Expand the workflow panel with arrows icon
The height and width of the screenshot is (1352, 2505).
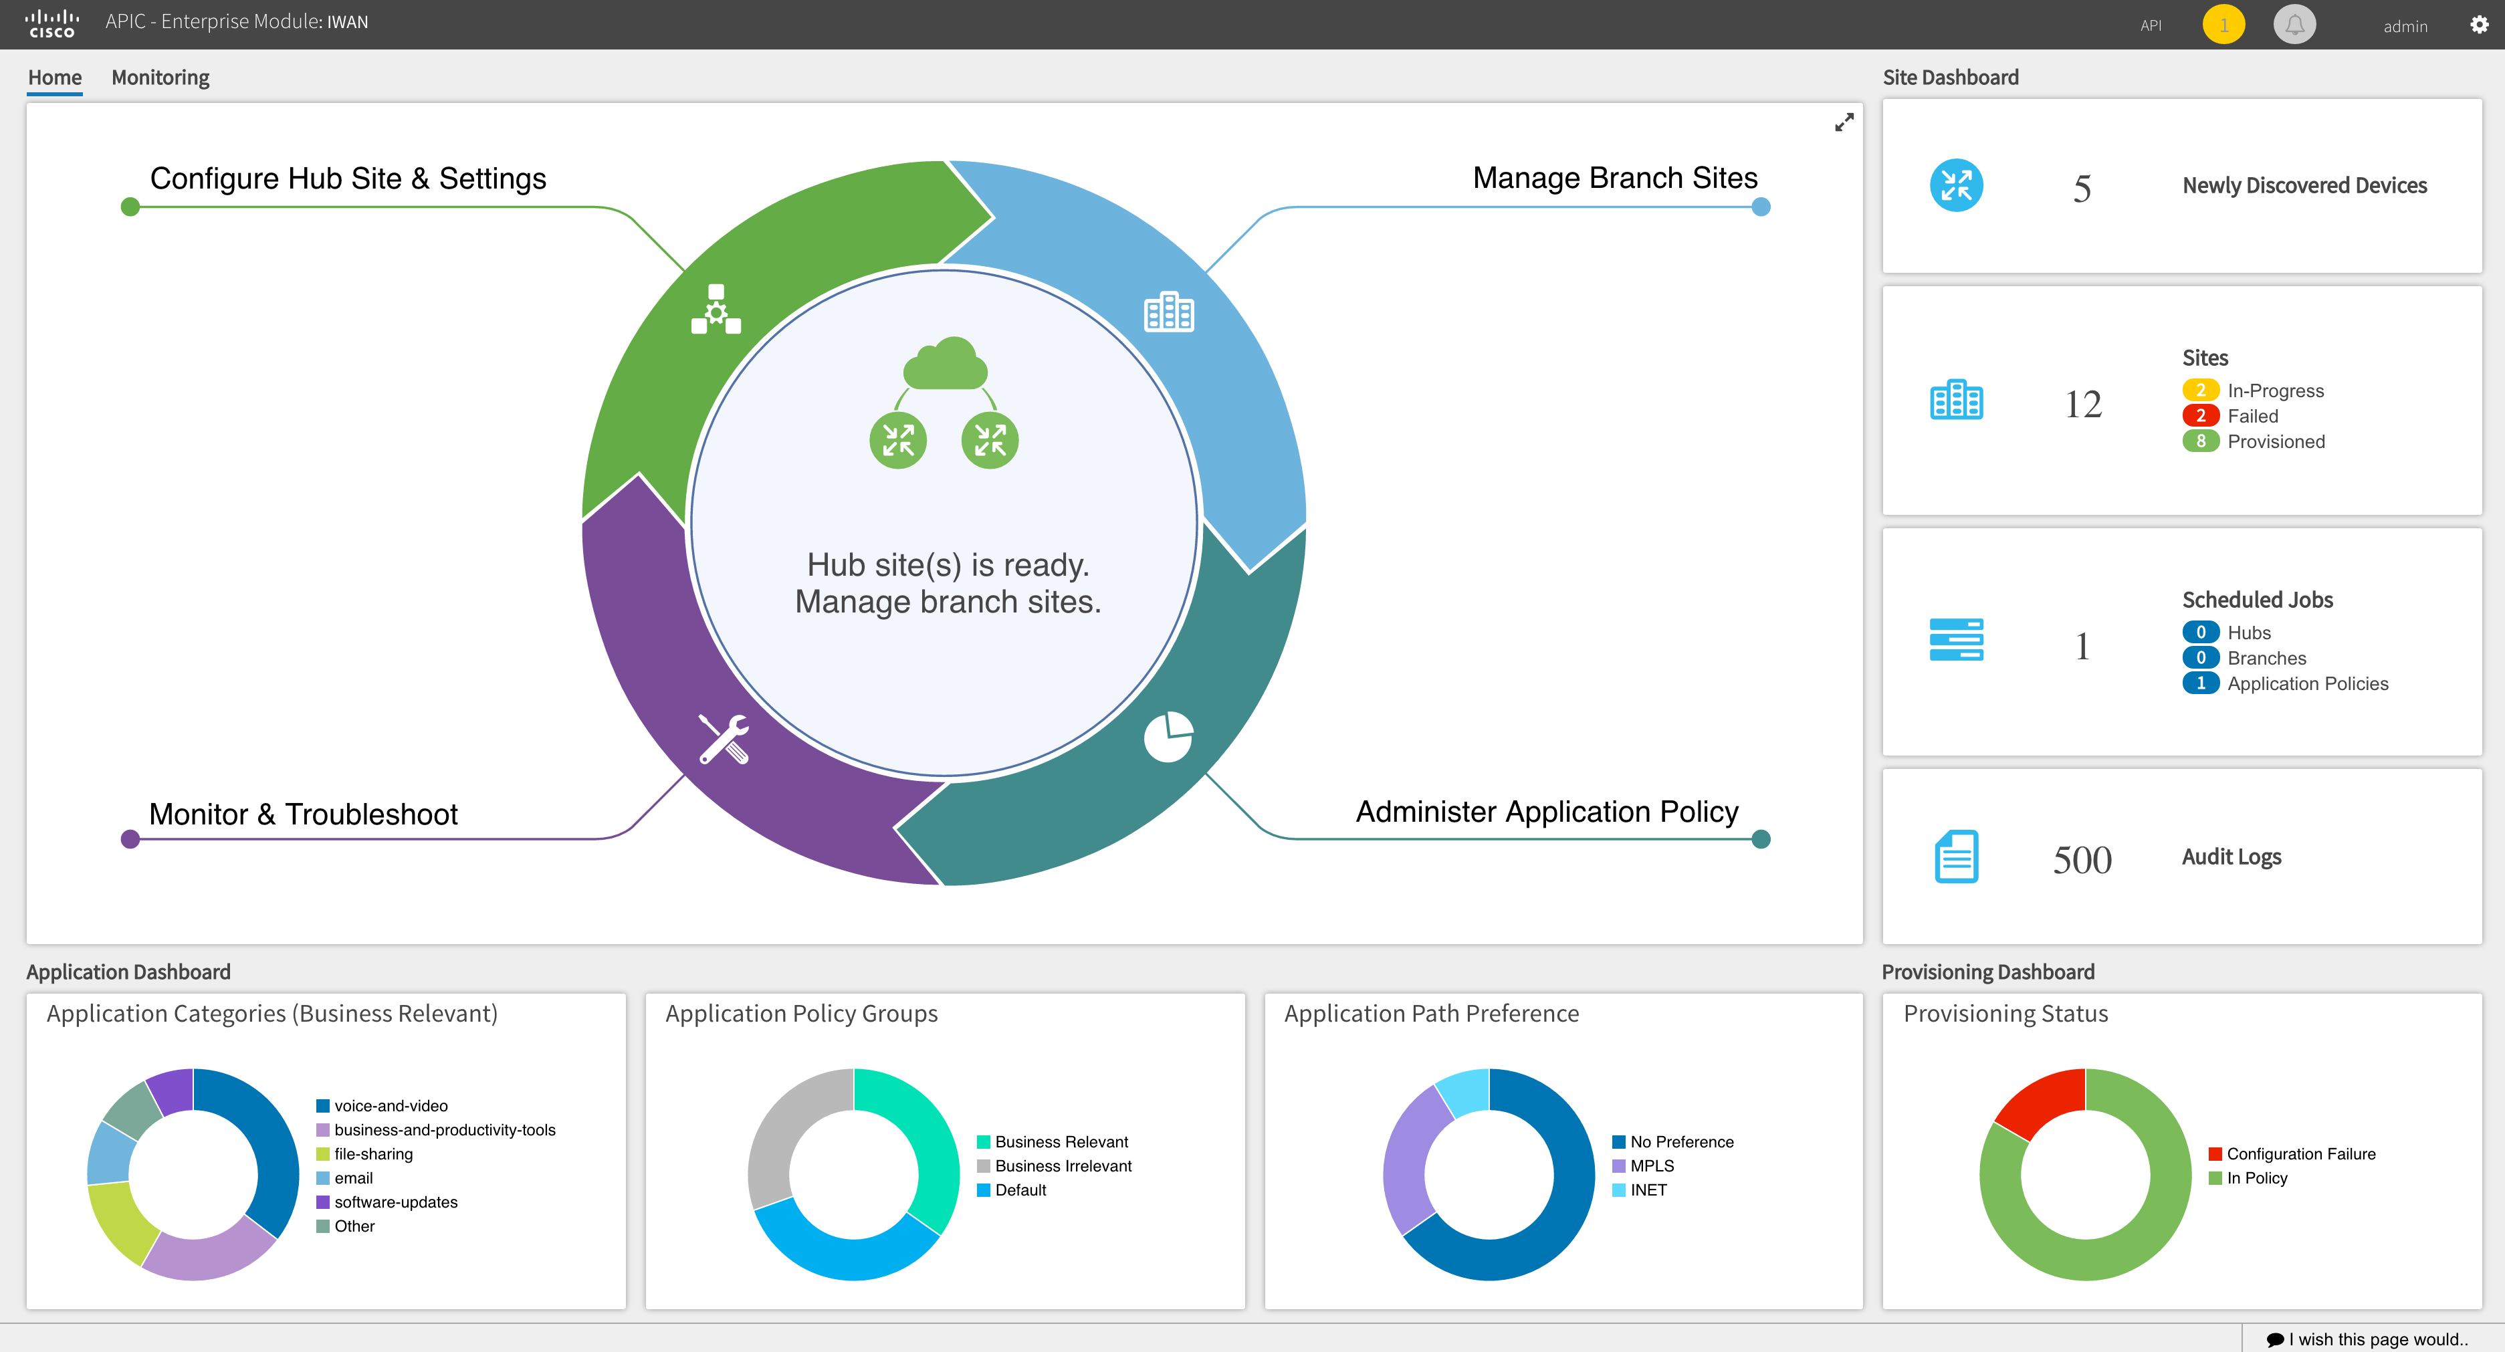coord(1844,122)
